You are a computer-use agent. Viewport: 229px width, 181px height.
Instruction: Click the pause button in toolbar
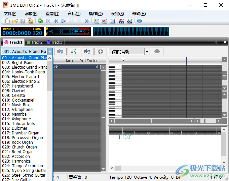tap(71, 21)
